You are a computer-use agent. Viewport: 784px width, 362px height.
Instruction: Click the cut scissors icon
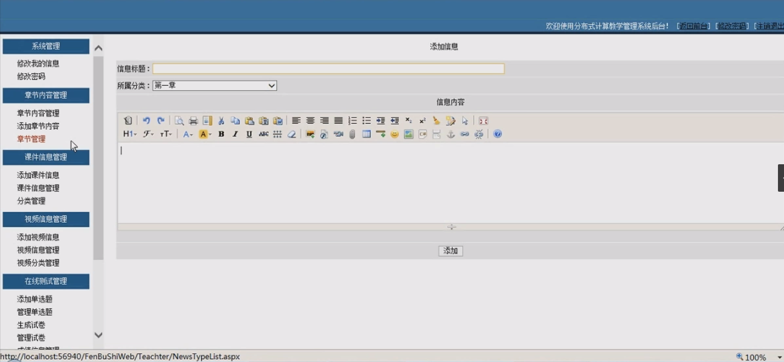221,121
